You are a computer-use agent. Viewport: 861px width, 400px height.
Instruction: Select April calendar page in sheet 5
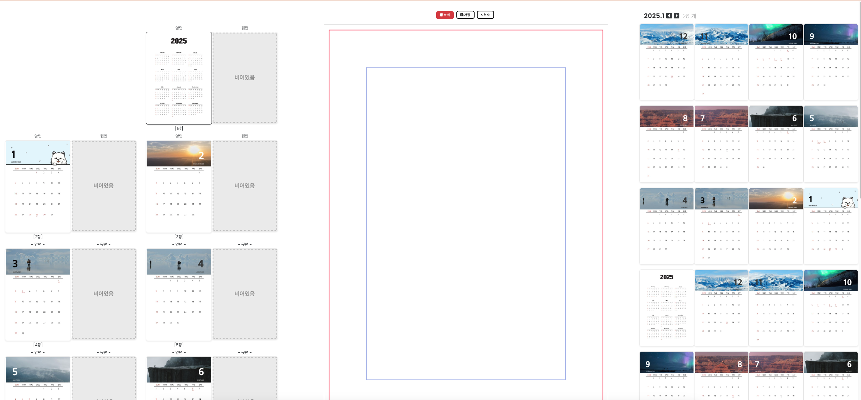tap(179, 294)
